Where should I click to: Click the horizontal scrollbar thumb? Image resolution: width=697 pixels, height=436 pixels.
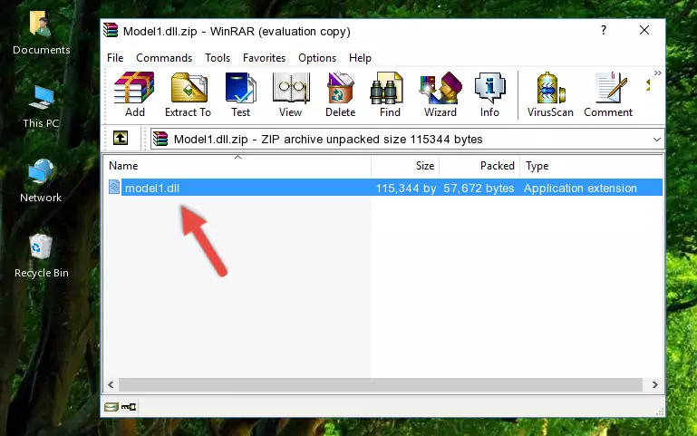[381, 384]
